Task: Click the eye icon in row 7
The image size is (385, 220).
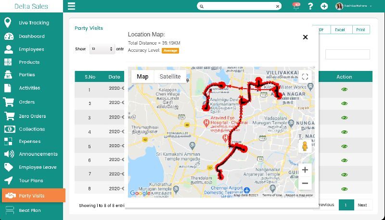Action: 344,174
